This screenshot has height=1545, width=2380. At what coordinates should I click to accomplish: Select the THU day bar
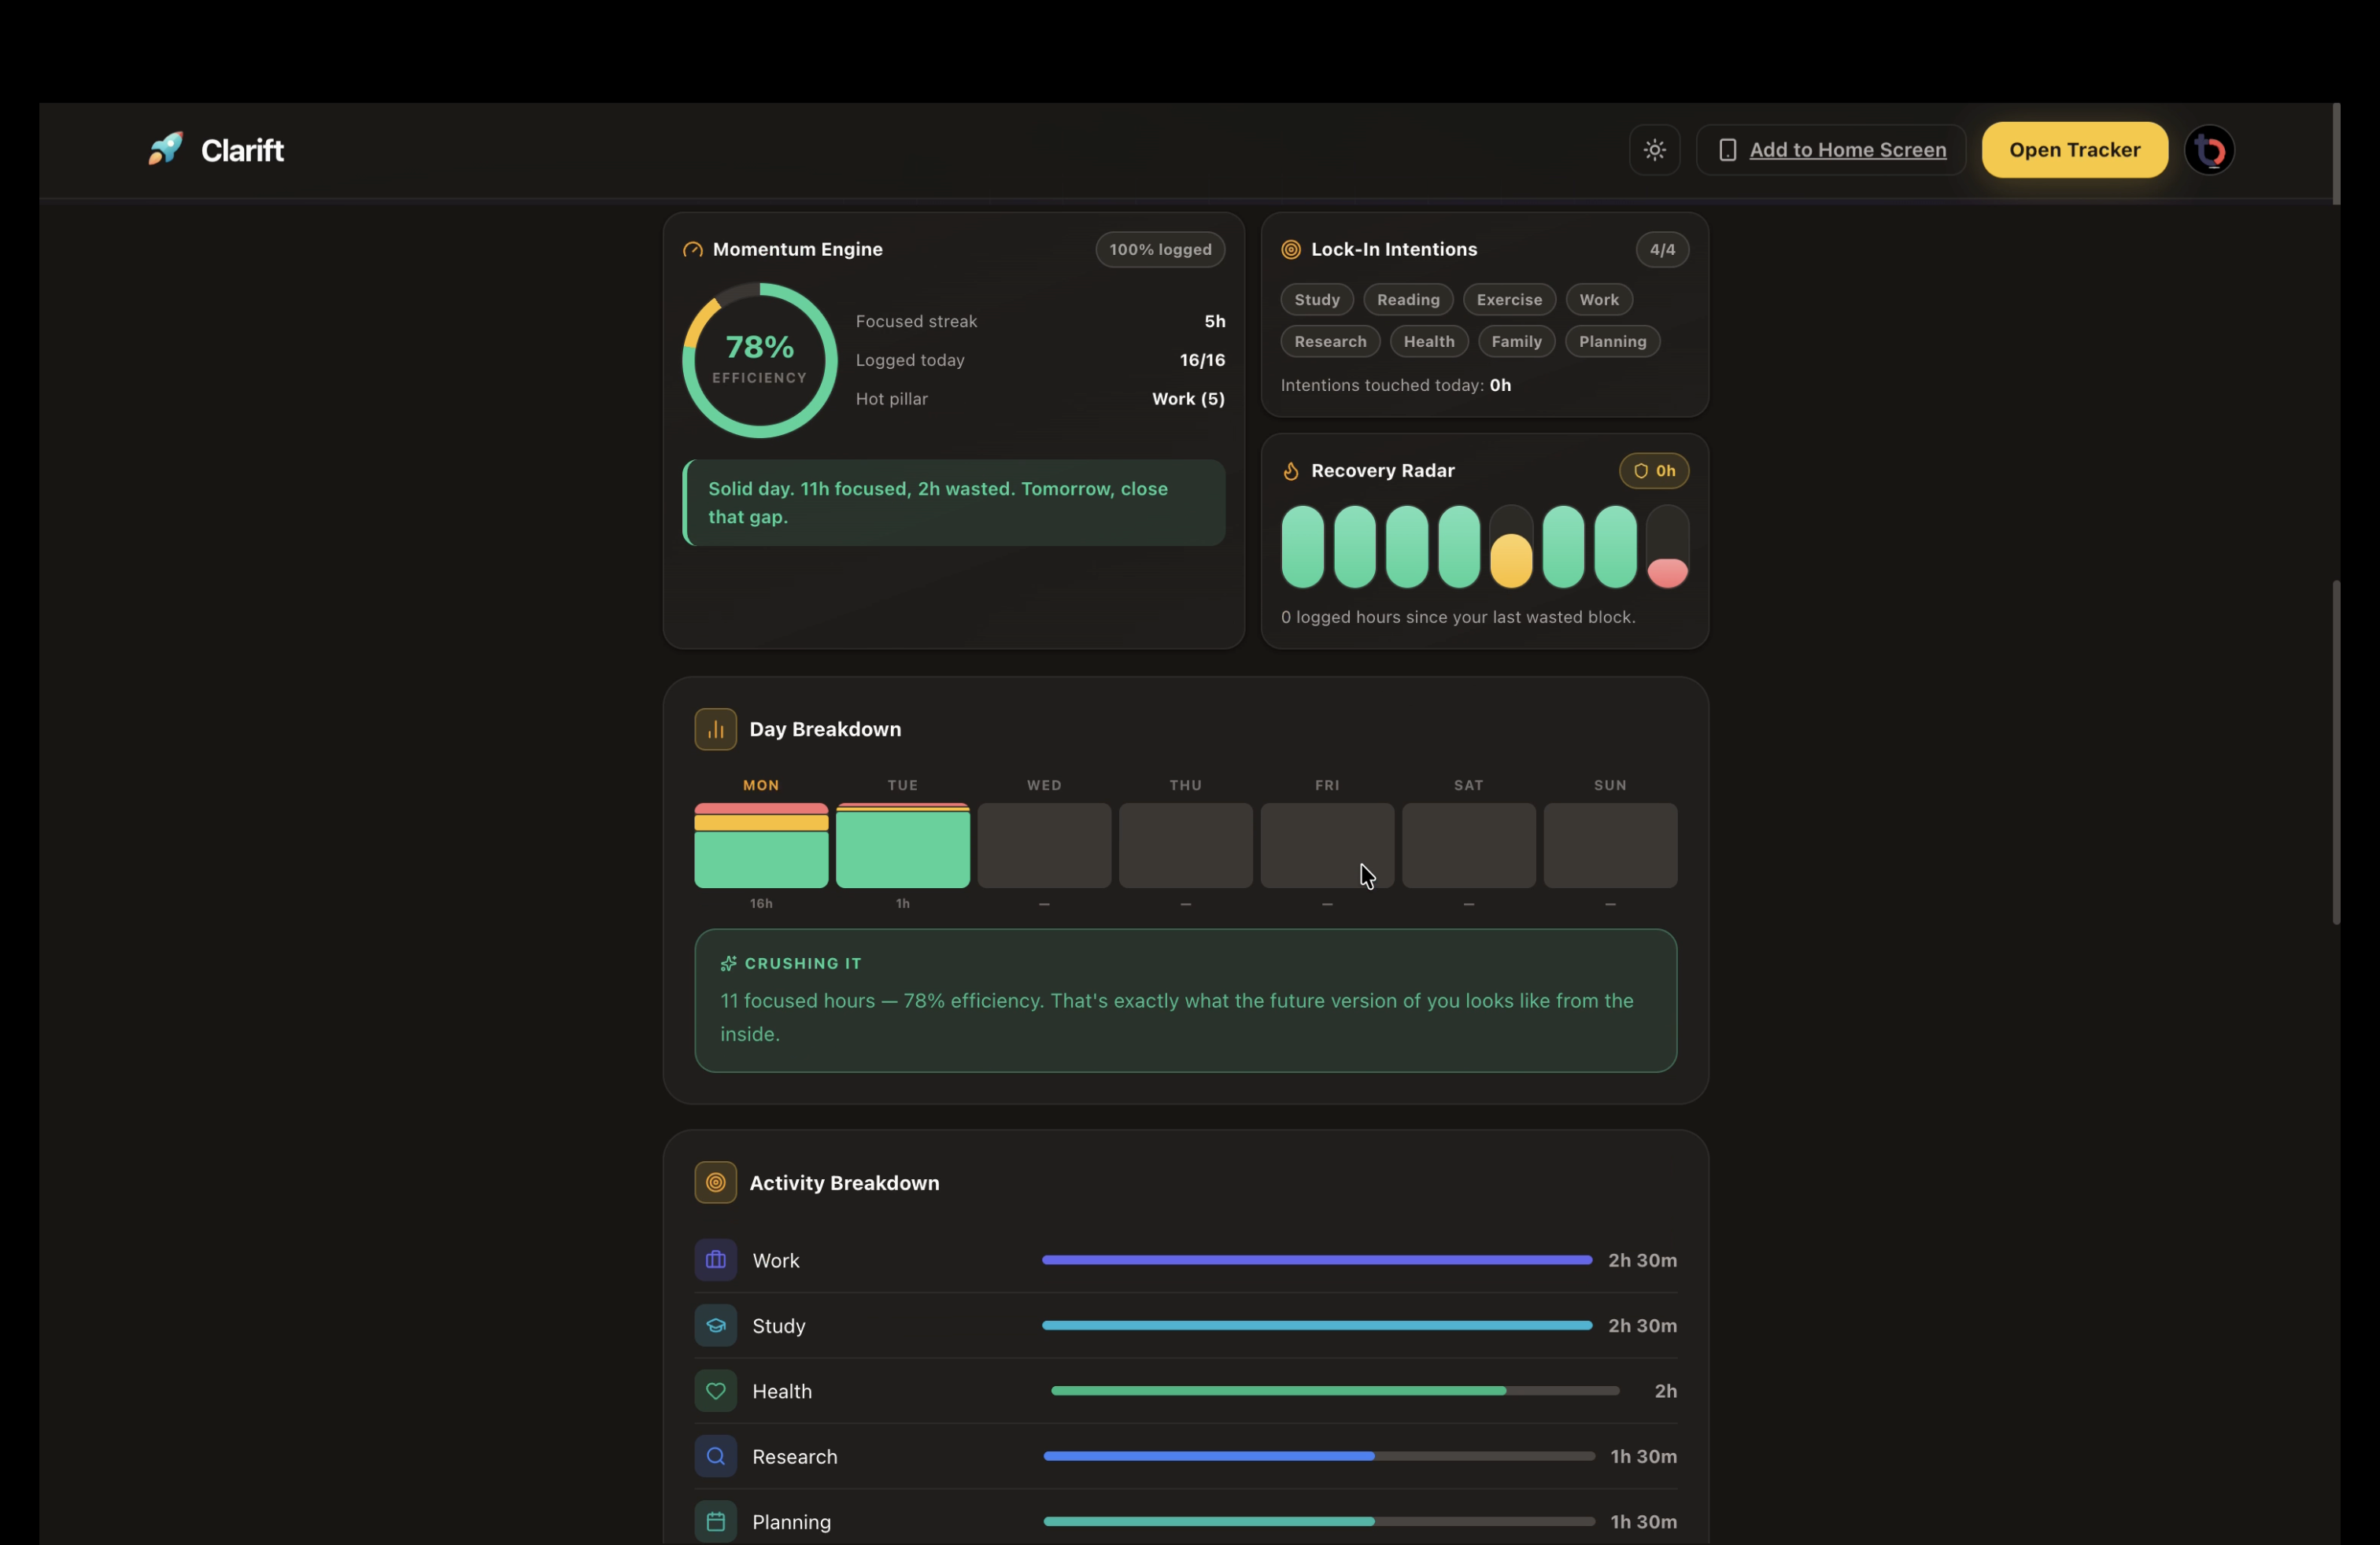coord(1185,846)
